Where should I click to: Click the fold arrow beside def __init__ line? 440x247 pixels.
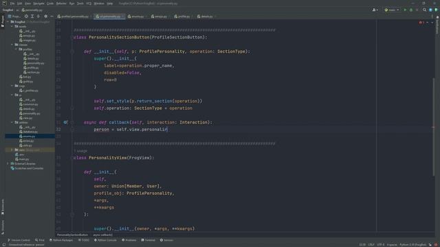(72, 51)
